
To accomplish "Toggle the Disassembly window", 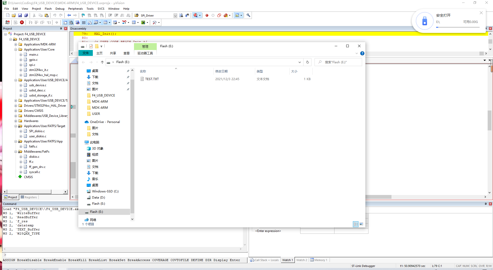I will 71,22.
